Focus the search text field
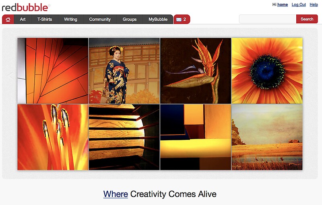Image resolution: width=322 pixels, height=205 pixels. [x=268, y=19]
